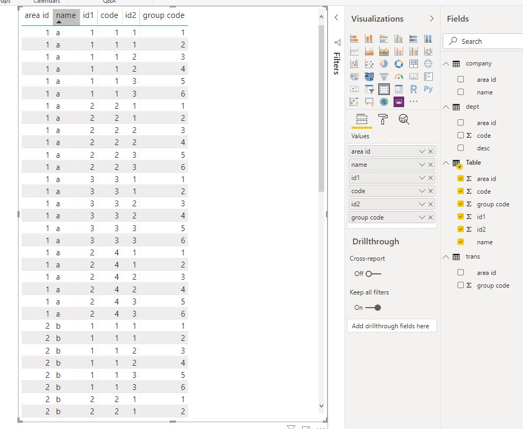Viewport: 523px width, 429px height.
Task: Select the waterfall chart visual
Action: point(354,64)
